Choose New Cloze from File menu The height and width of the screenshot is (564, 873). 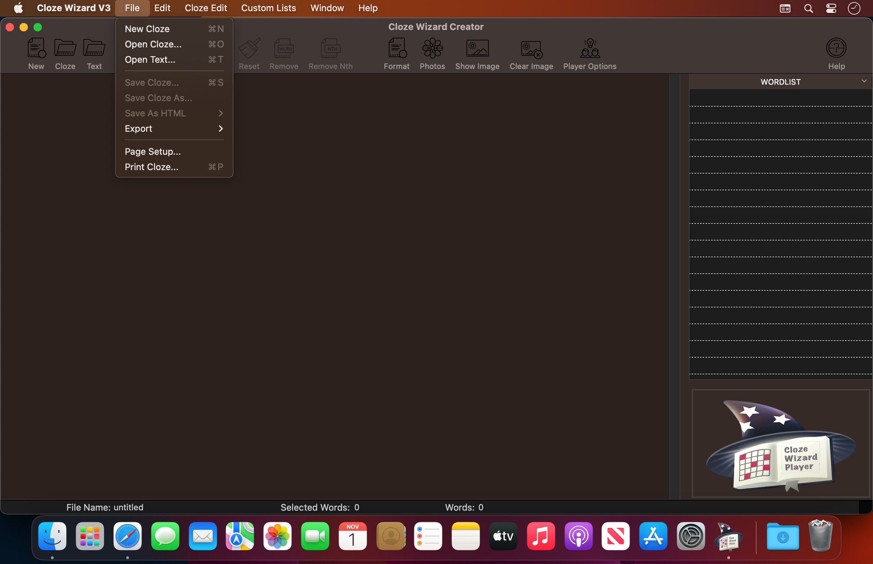click(147, 29)
